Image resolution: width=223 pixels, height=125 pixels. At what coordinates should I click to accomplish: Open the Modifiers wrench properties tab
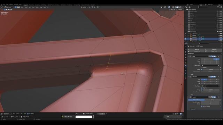coord(186,66)
